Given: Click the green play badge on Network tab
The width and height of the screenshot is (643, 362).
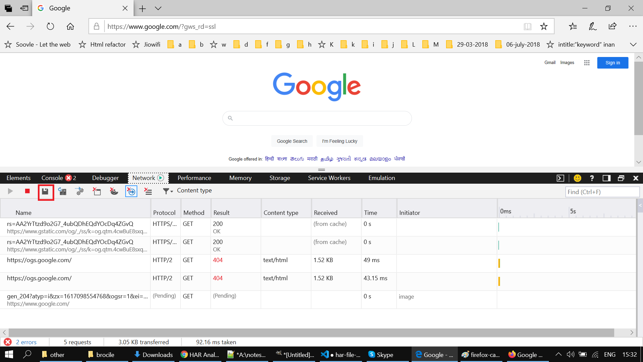Looking at the screenshot, I should tap(161, 178).
